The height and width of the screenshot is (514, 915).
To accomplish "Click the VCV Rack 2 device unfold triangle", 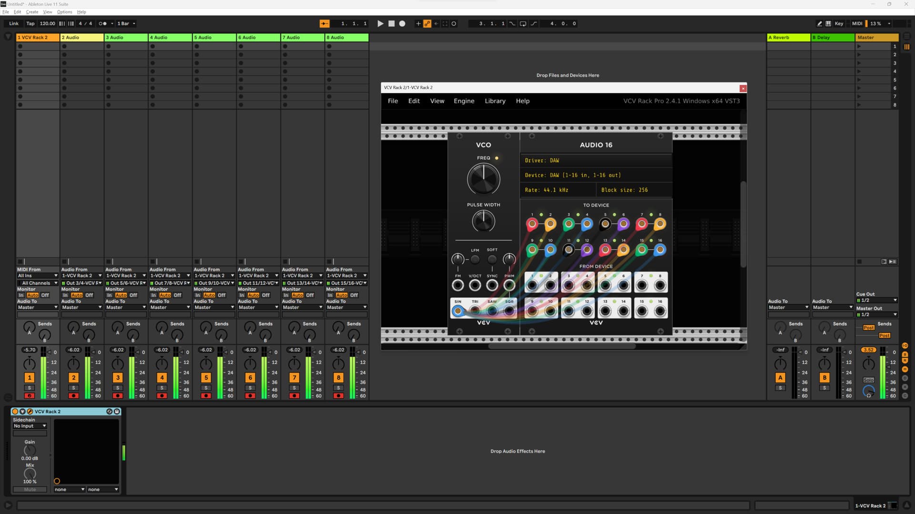I will pyautogui.click(x=22, y=411).
